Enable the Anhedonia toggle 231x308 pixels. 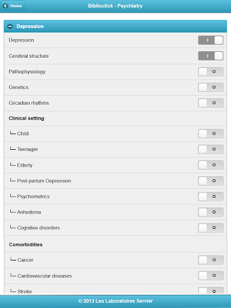click(211, 212)
